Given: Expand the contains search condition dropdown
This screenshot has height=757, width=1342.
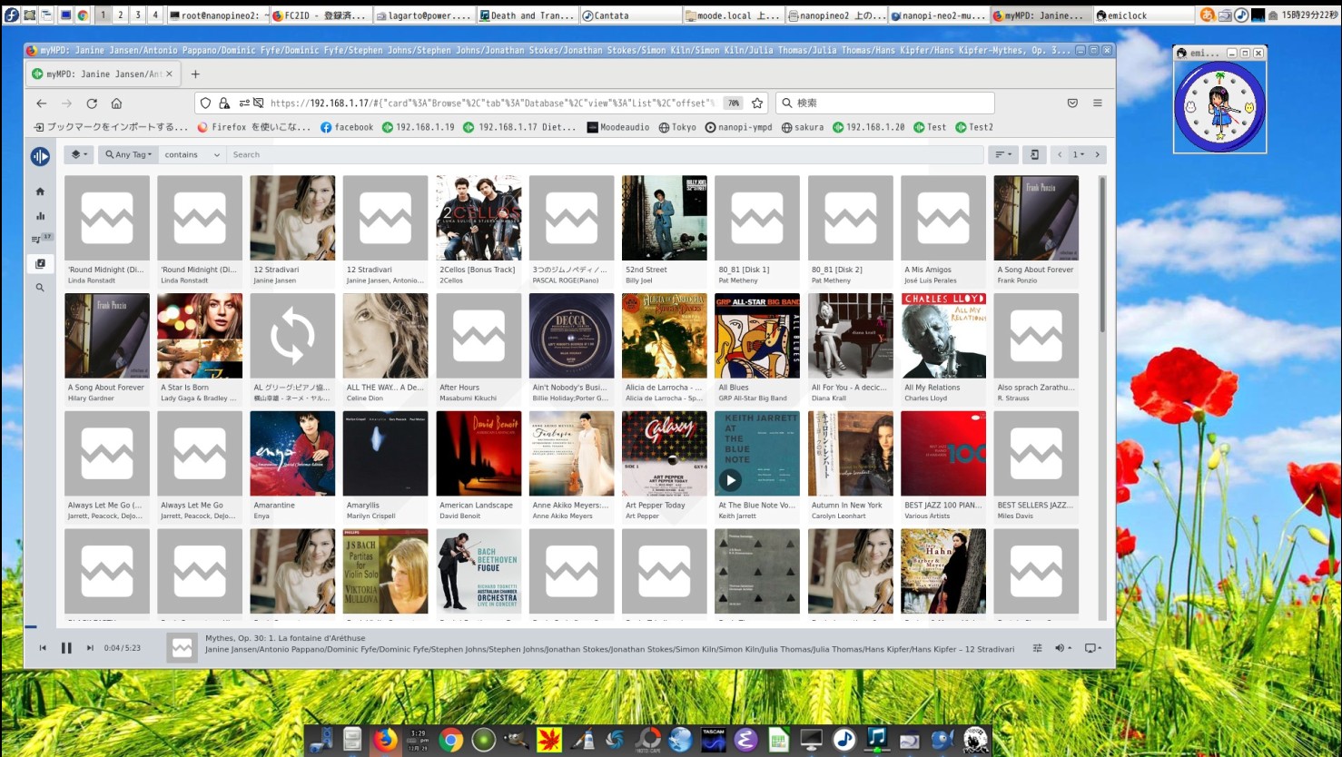Looking at the screenshot, I should pos(191,154).
